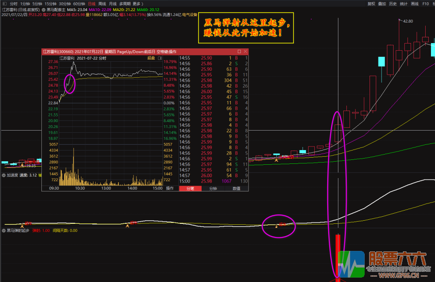Open the 复权 adjustment menu
This screenshot has height=282, width=435.
coord(371,4)
